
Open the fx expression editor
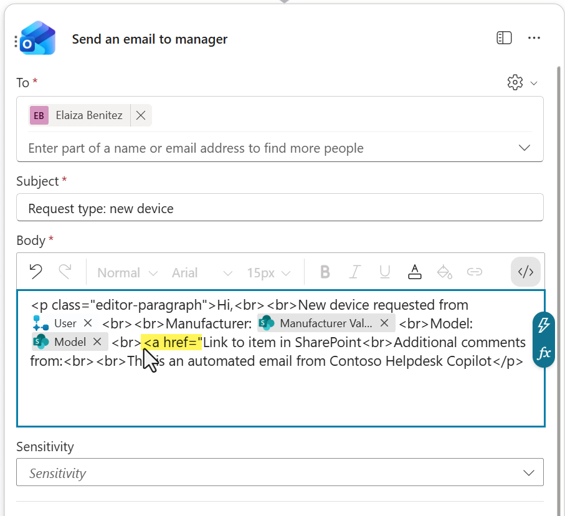[544, 353]
